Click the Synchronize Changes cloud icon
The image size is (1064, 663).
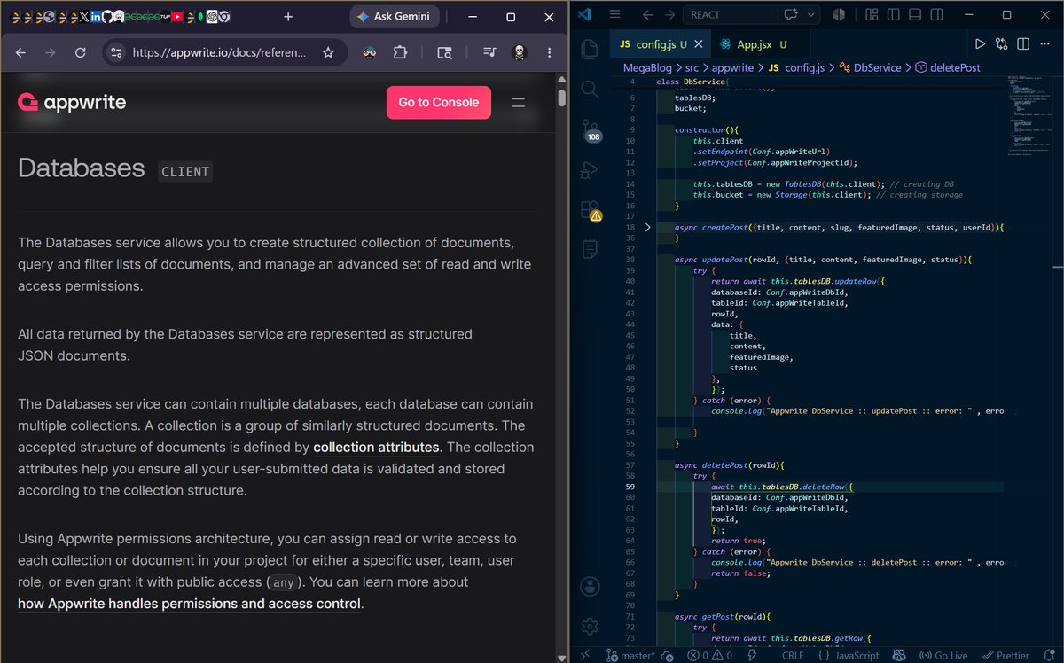pos(667,656)
